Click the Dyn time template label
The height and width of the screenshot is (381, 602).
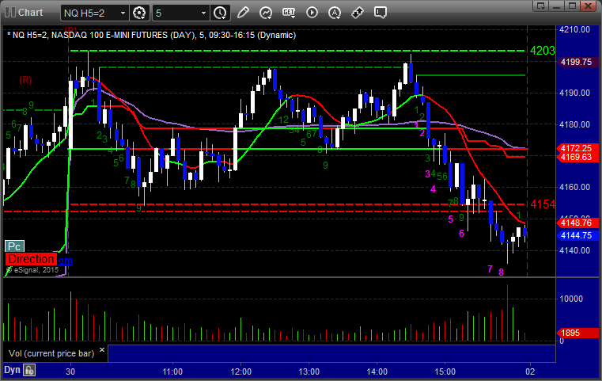(12, 370)
